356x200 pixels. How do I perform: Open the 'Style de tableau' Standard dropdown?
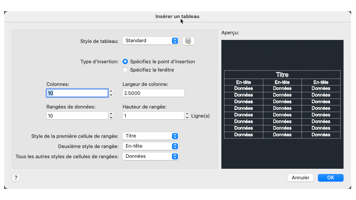point(150,41)
